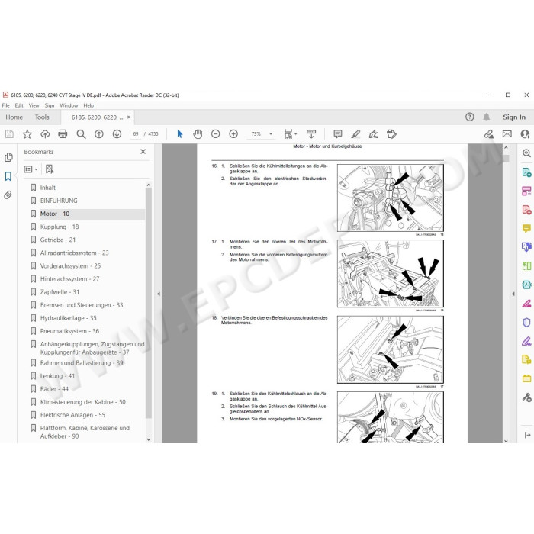Click the cloud upload icon

(45, 134)
